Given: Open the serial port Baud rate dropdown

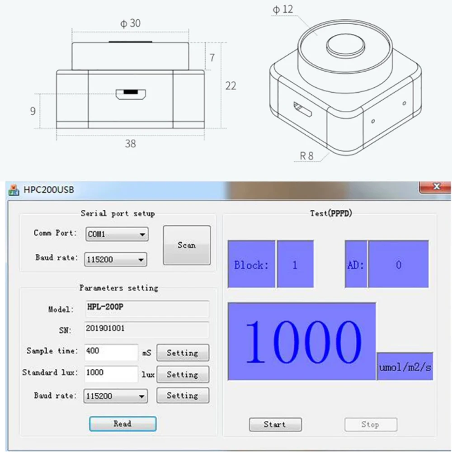Looking at the screenshot, I should [116, 259].
